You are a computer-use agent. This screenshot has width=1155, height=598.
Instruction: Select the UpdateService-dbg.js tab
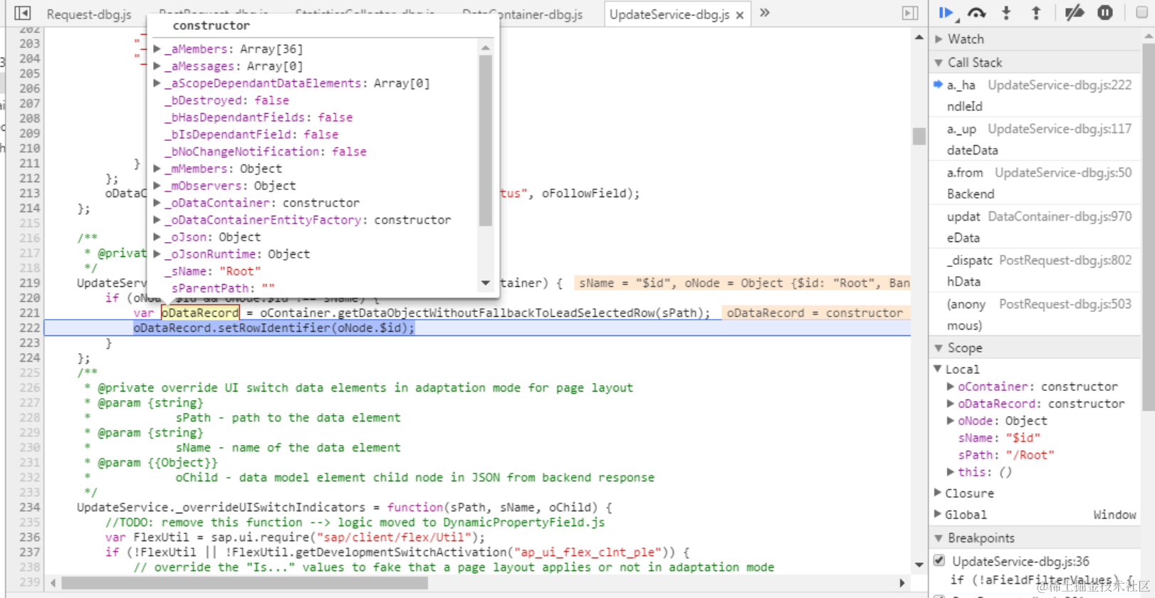(x=669, y=14)
